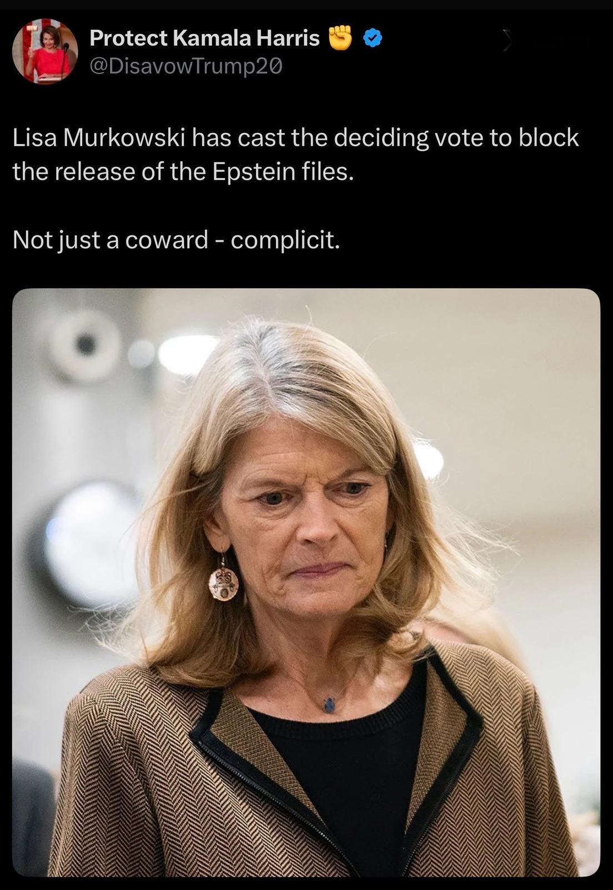Click the raised fist emoji beside name
This screenshot has height=890, width=613.
click(x=341, y=37)
